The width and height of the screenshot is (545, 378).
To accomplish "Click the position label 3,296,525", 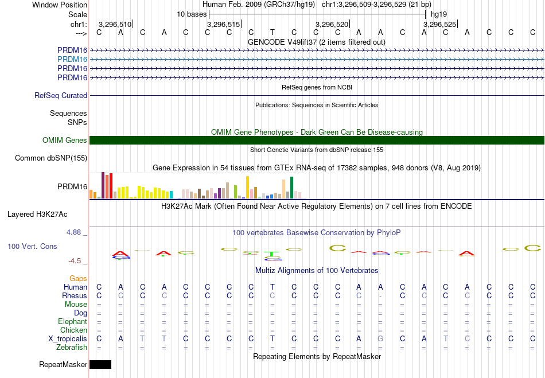I will (x=439, y=24).
